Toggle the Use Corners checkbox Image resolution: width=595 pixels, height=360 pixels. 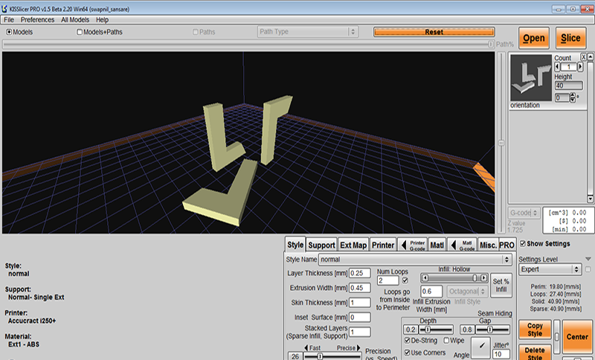click(407, 353)
